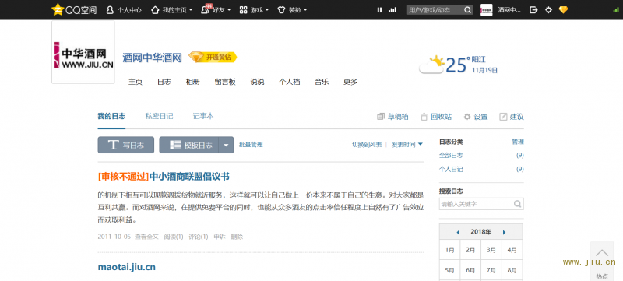This screenshot has width=623, height=281.
Task: Click the search magnifier in the top bar
Action: pyautogui.click(x=468, y=10)
